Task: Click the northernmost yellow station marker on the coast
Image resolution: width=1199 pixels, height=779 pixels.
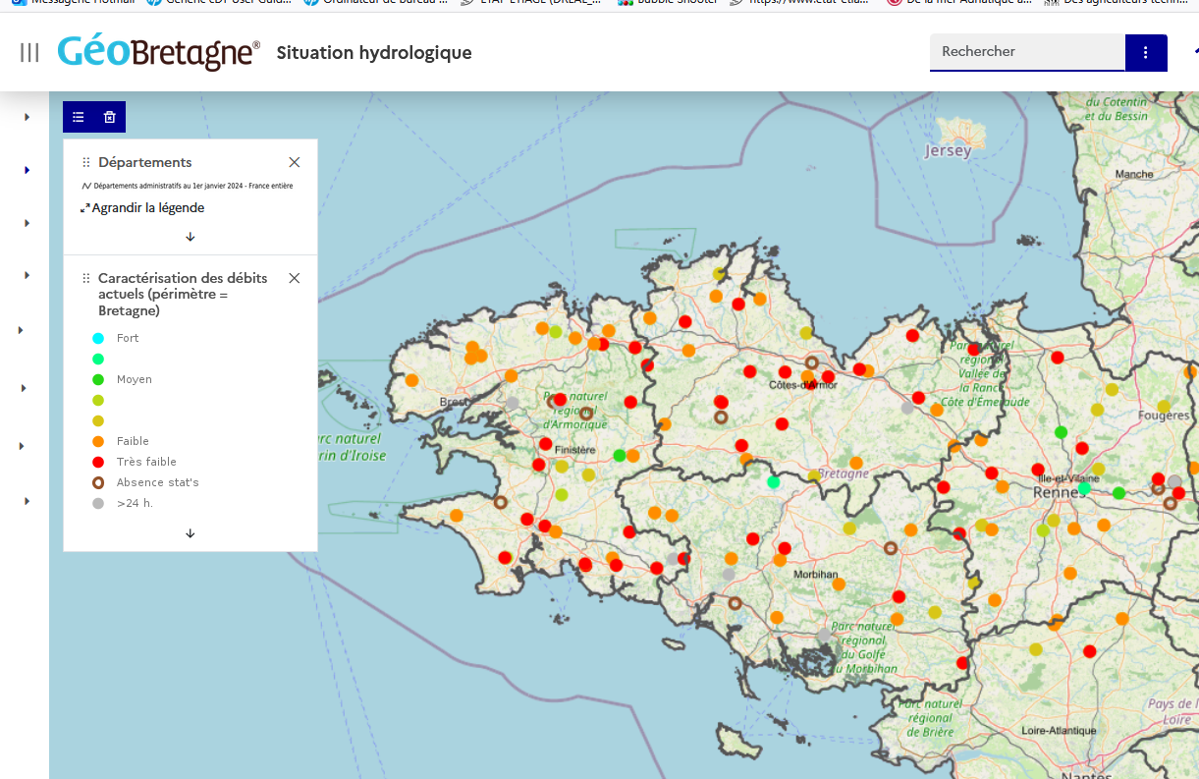Action: (x=720, y=274)
